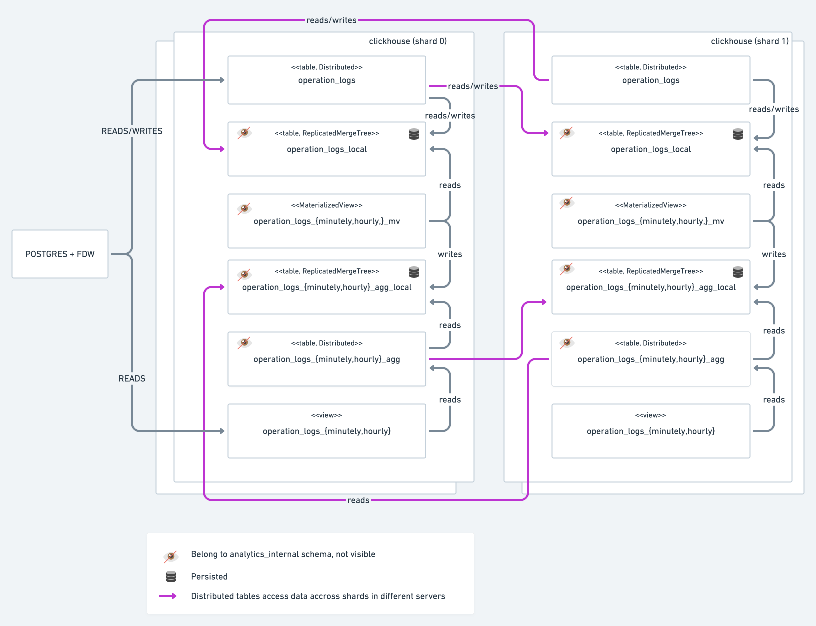Click database icon on shard 0 agg_local table
816x626 pixels.
point(413,272)
